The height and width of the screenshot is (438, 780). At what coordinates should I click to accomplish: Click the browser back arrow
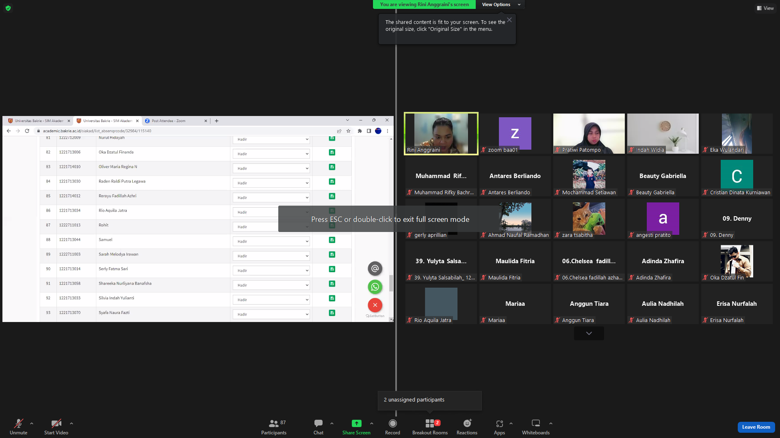[9, 131]
